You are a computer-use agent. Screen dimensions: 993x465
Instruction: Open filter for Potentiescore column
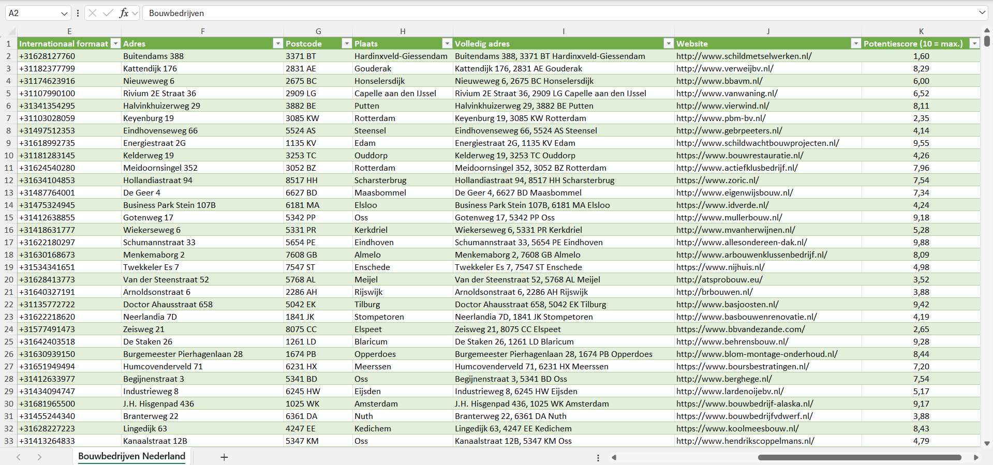[x=974, y=43]
